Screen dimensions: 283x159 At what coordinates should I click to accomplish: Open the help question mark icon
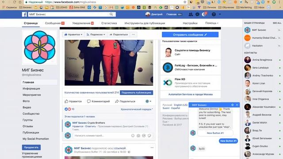(x=214, y=15)
